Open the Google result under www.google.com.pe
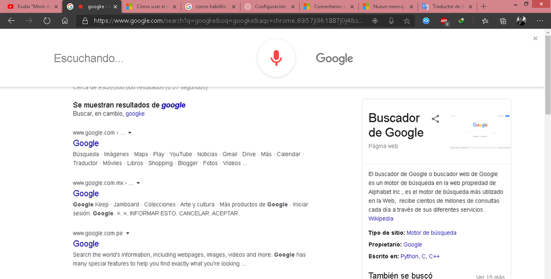This screenshot has width=551, height=279. tap(85, 244)
